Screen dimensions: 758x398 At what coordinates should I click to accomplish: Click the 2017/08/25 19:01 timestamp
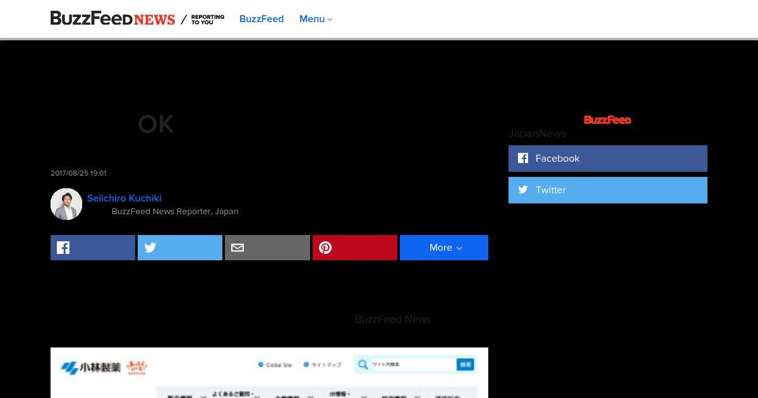(x=78, y=173)
